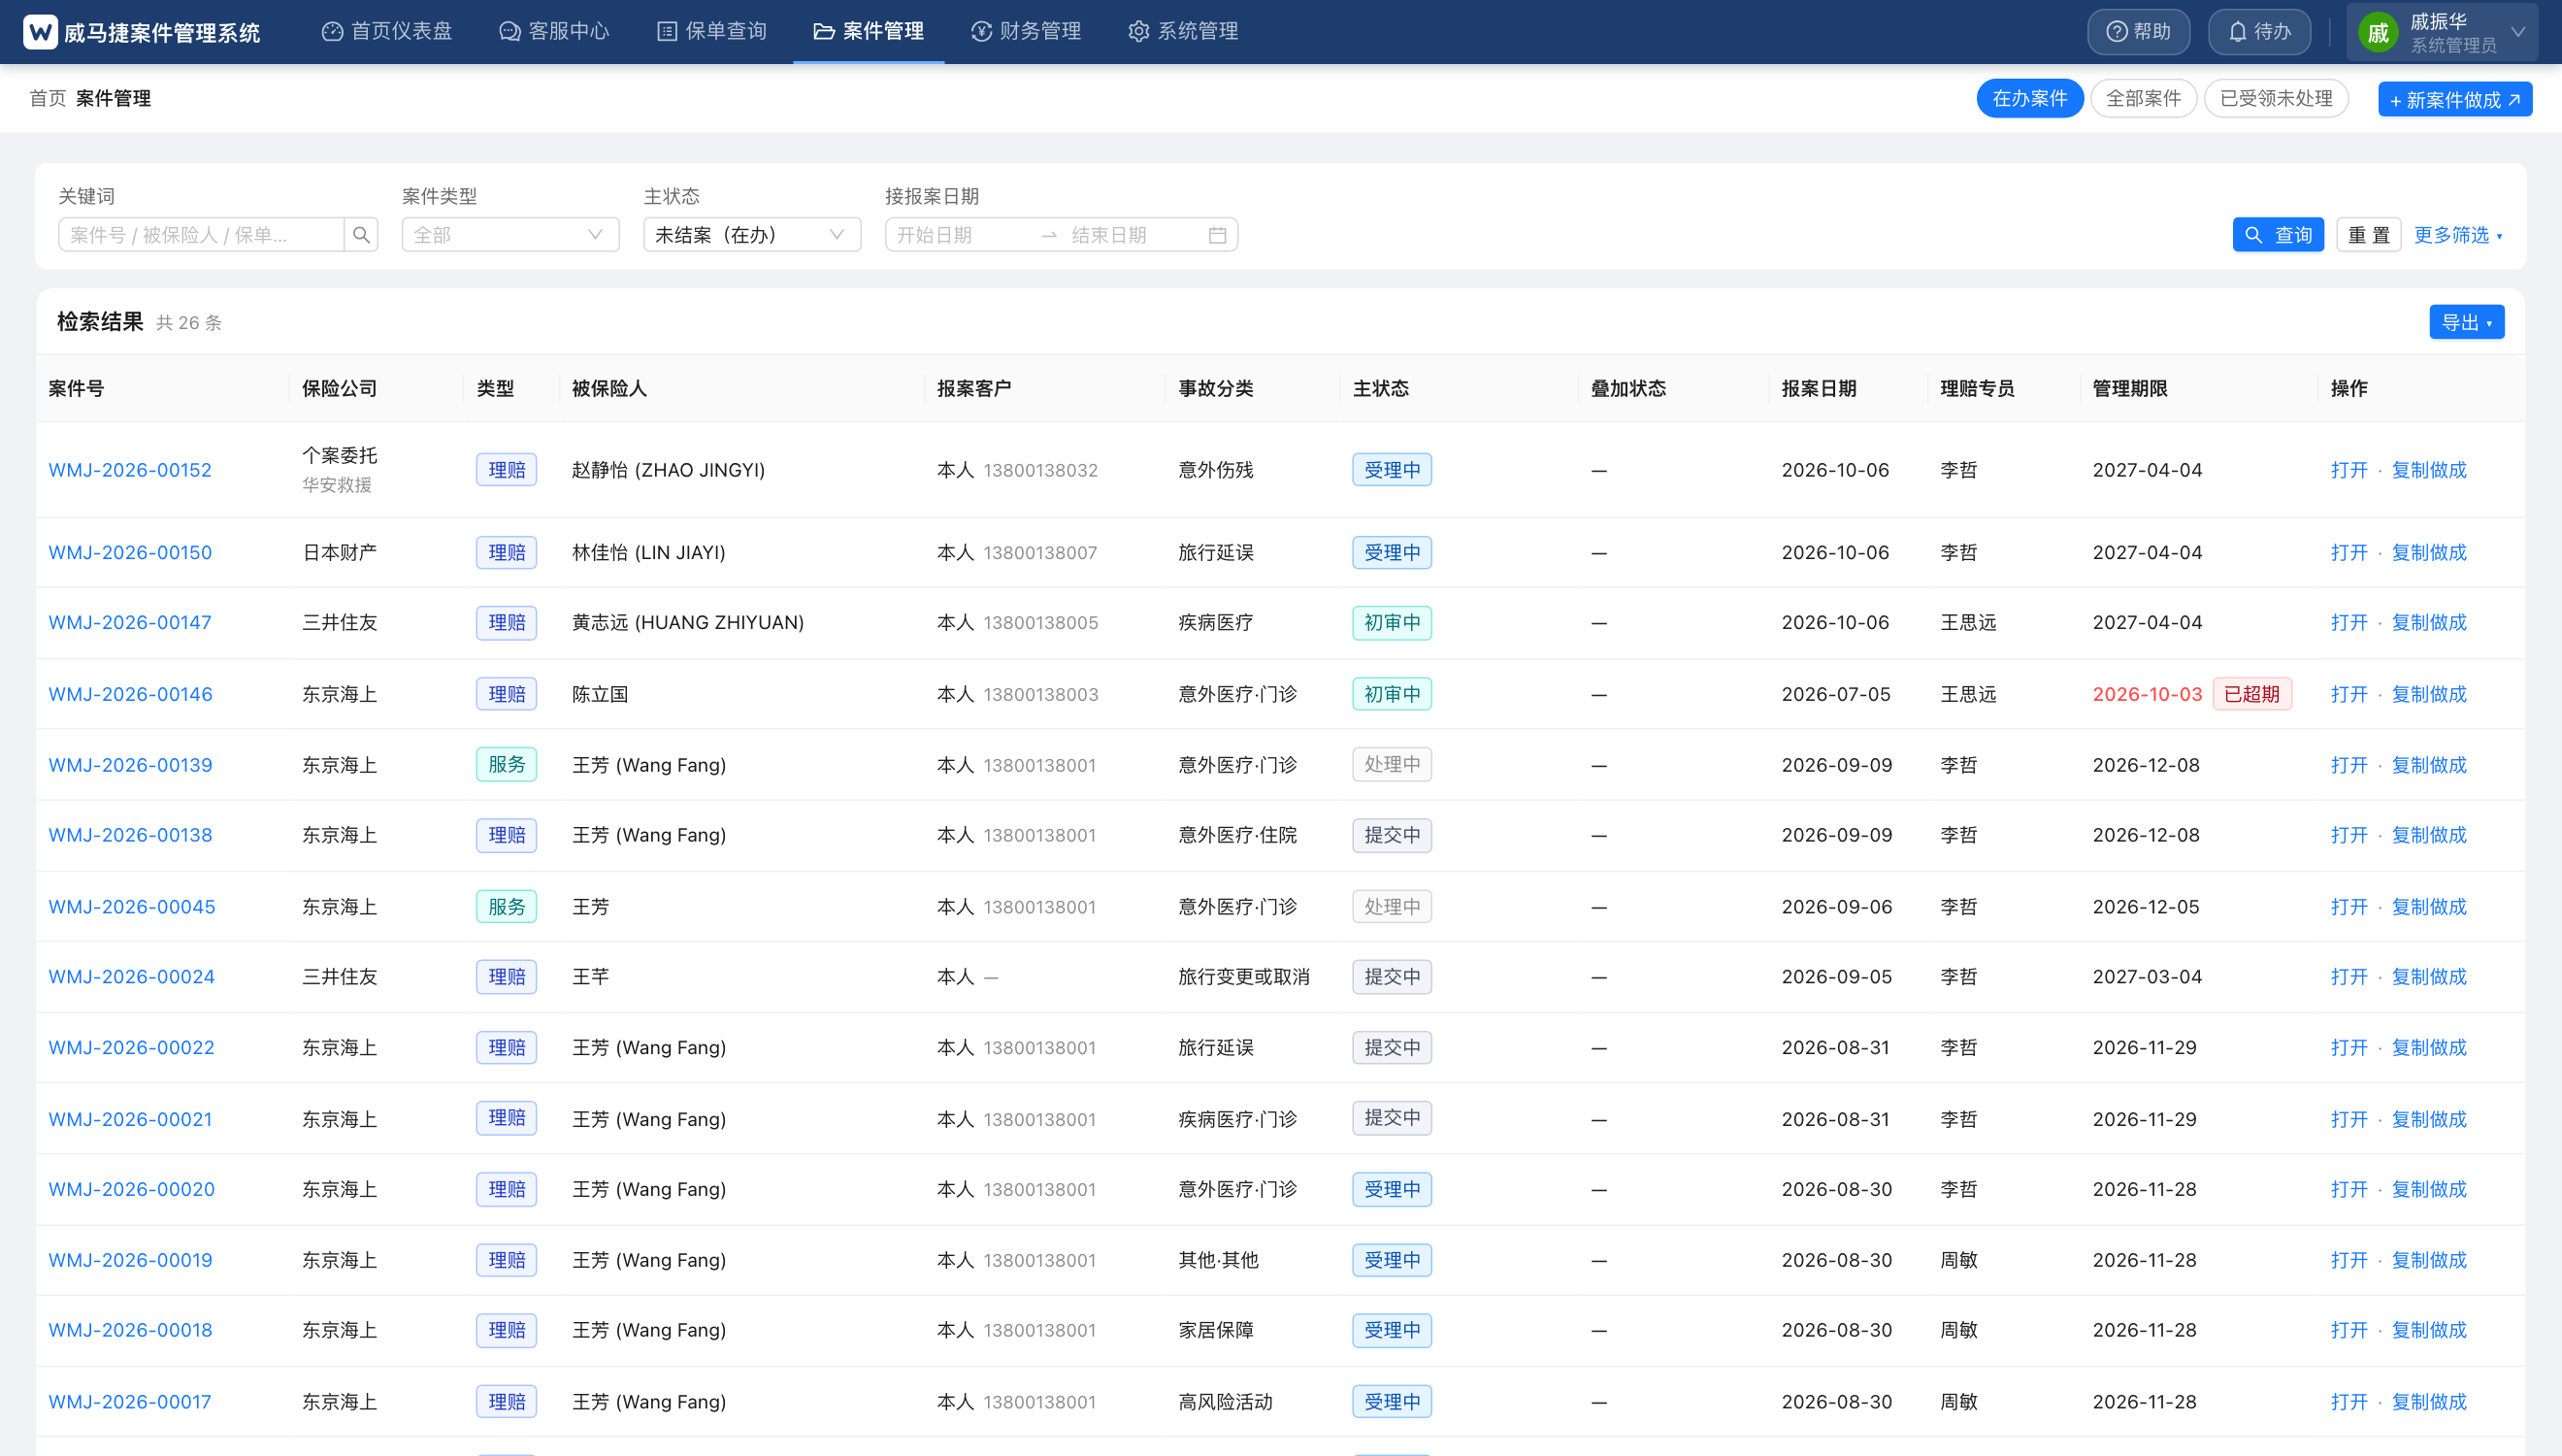The height and width of the screenshot is (1456, 2562).
Task: Click the 新案件做成 button
Action: click(2455, 99)
